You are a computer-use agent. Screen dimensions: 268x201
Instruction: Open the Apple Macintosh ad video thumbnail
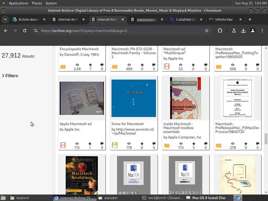82,98
